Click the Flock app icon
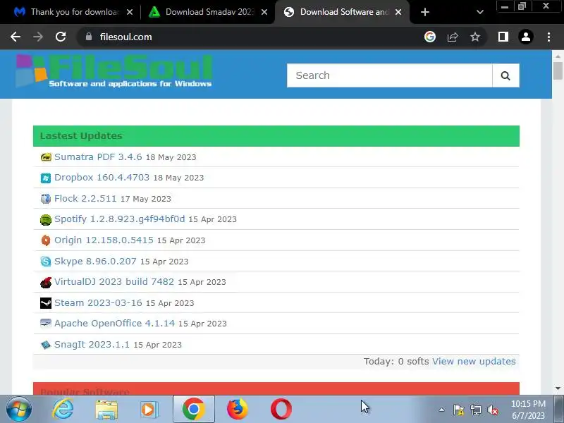 pyautogui.click(x=46, y=199)
